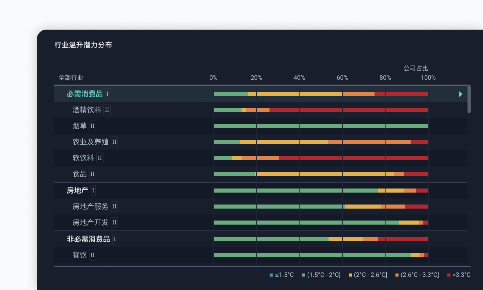Toggle the (2°C - 2.6°C] legend item

368,275
